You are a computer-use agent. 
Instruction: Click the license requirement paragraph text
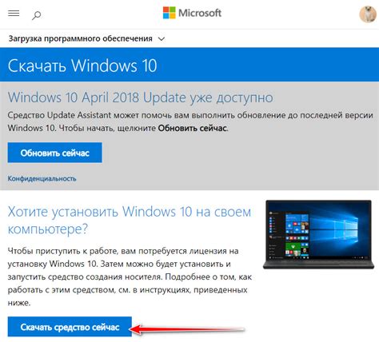point(130,276)
